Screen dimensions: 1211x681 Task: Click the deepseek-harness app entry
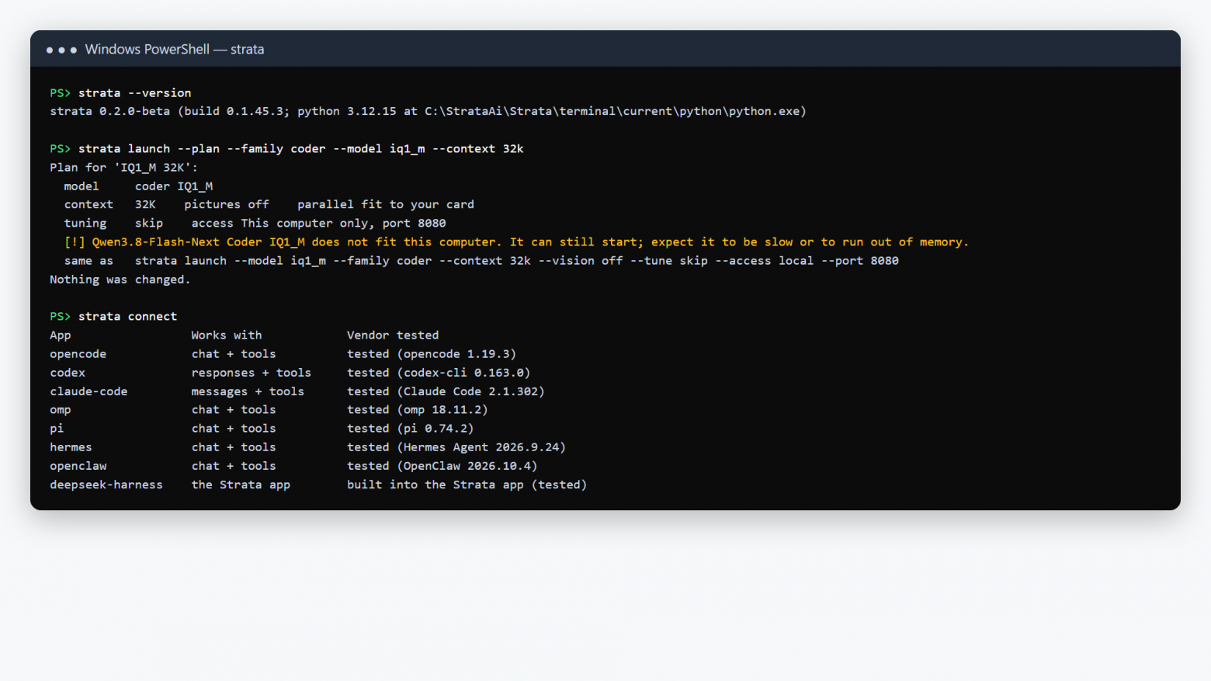click(106, 484)
